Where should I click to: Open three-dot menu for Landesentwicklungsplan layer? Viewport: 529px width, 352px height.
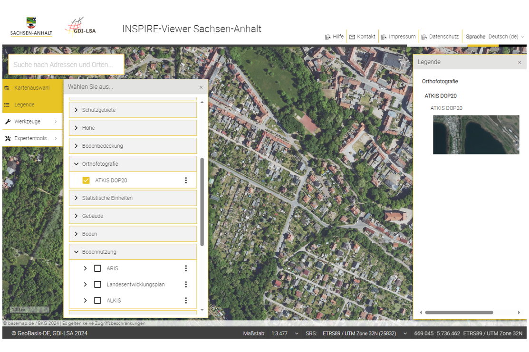(186, 285)
